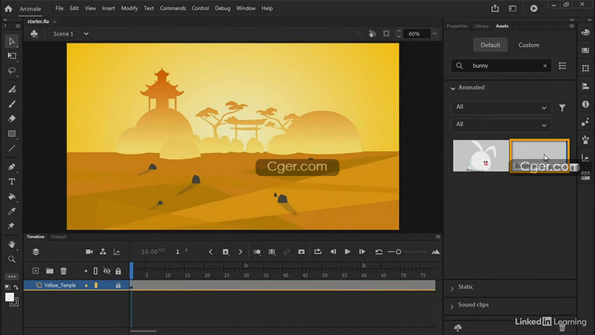Select the Eraser tool
This screenshot has width=595, height=335.
pyautogui.click(x=11, y=119)
